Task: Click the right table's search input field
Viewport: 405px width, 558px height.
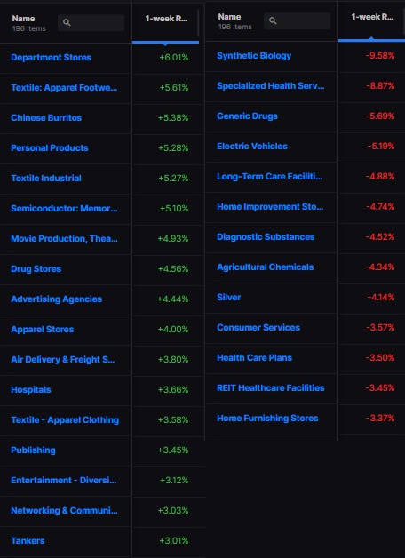Action: pos(297,21)
